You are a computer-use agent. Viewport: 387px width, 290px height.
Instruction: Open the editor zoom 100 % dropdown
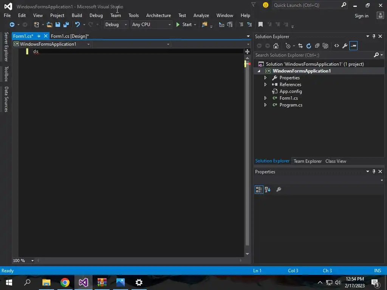(33, 261)
